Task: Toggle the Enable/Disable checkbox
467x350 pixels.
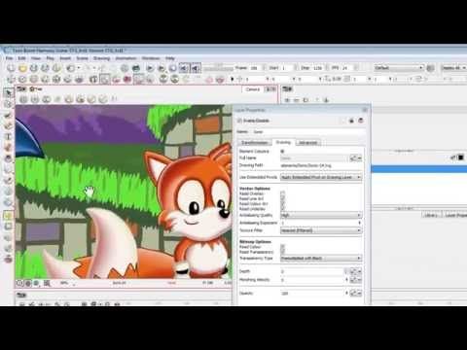Action: click(x=239, y=121)
